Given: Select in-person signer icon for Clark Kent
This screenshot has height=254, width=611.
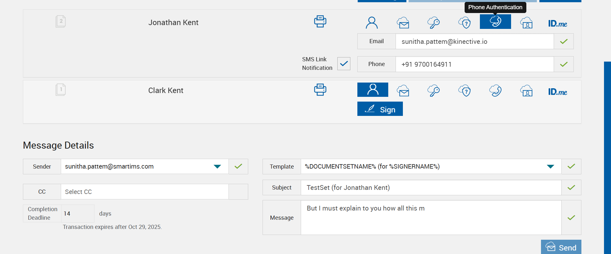Looking at the screenshot, I should click(x=373, y=90).
